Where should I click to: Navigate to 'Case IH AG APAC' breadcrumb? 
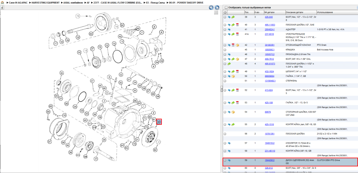pos(18,3)
